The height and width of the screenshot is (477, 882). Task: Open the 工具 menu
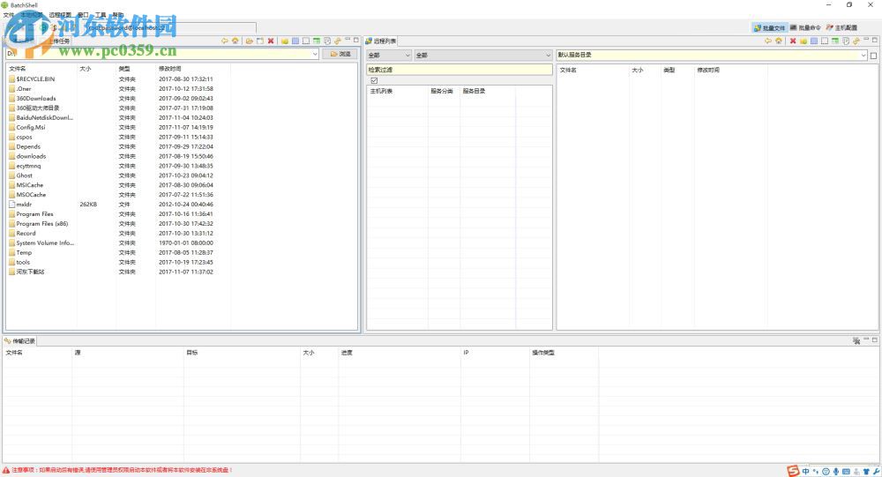pyautogui.click(x=101, y=15)
